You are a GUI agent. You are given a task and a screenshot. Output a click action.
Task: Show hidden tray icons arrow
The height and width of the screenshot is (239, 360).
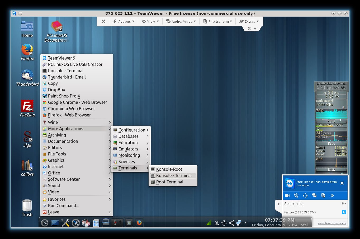245,223
